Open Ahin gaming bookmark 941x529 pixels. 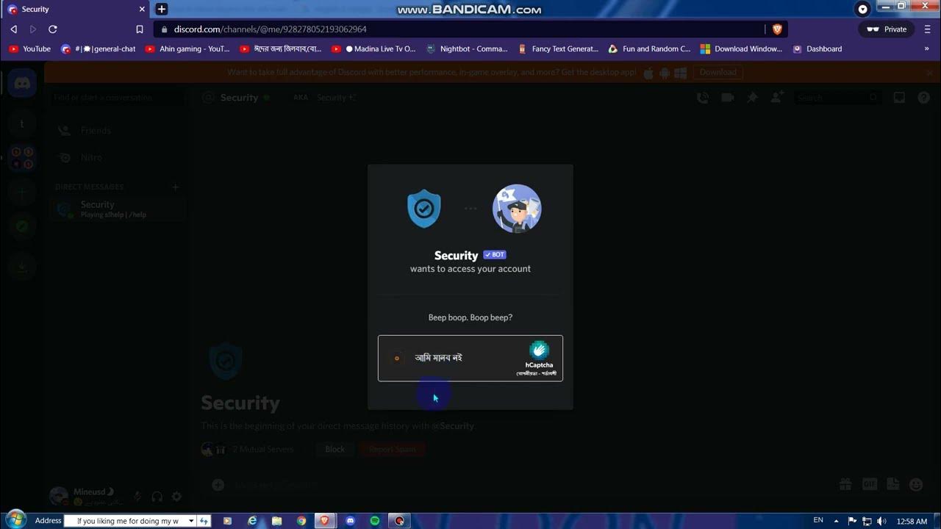click(187, 49)
